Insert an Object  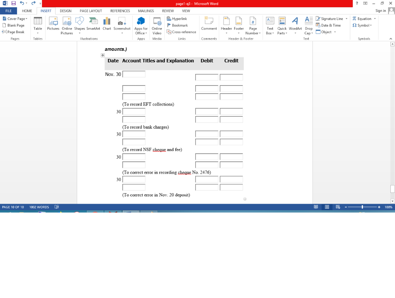coord(324,32)
